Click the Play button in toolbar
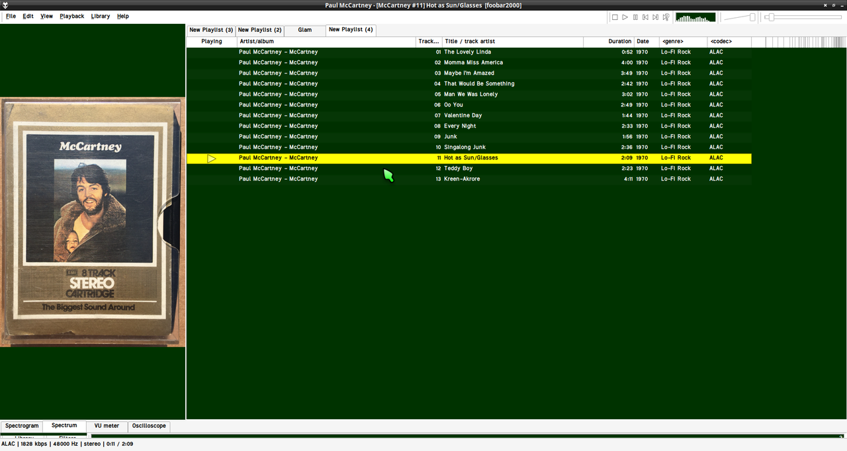847x451 pixels. coord(625,17)
